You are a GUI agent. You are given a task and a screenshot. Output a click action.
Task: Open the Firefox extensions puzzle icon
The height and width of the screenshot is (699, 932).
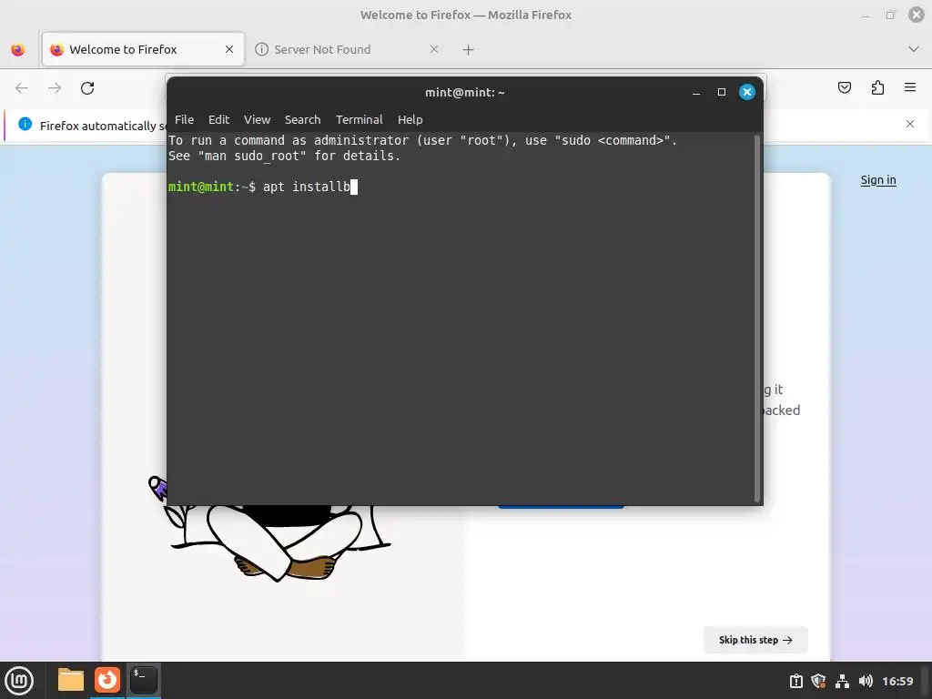[x=877, y=88]
